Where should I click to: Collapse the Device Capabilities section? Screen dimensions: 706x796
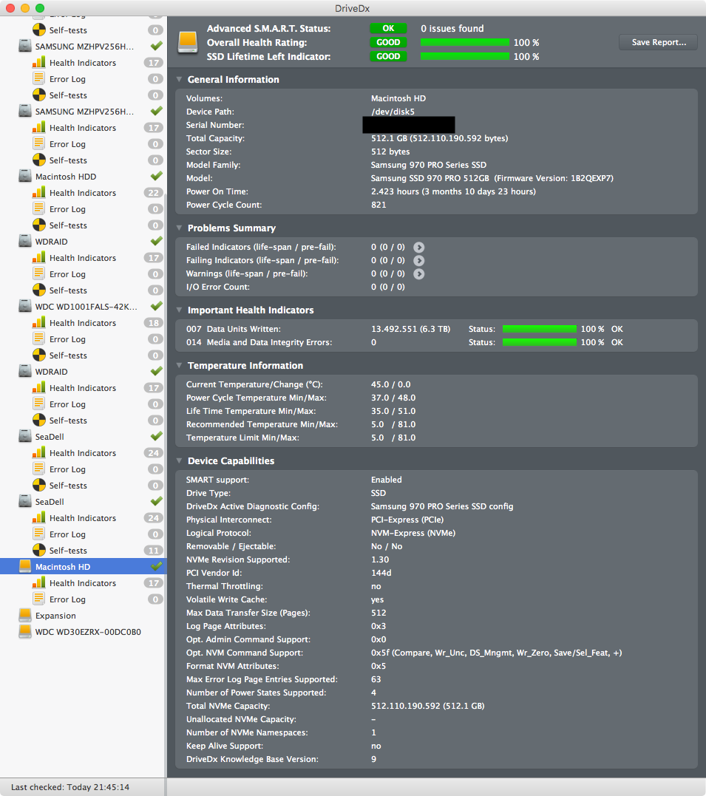[x=179, y=461]
